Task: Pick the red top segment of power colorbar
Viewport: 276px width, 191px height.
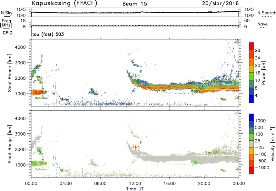Action: (x=252, y=47)
